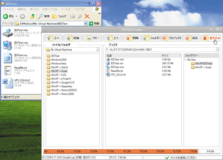Select the WinXP + AVG folder
This screenshot has height=160, width=223.
point(57,75)
